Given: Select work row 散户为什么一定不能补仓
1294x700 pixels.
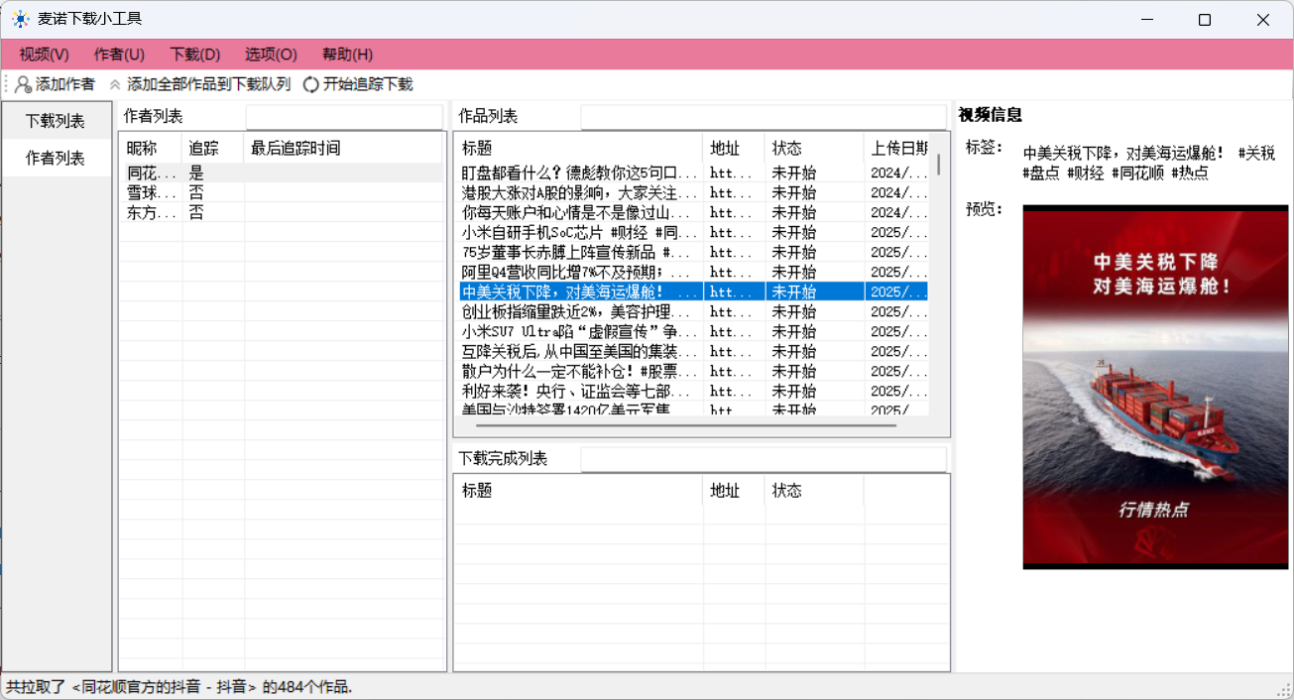Looking at the screenshot, I should pos(694,371).
